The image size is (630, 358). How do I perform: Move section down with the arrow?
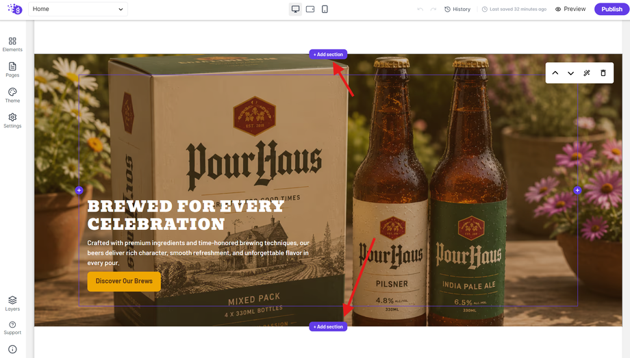coord(570,73)
